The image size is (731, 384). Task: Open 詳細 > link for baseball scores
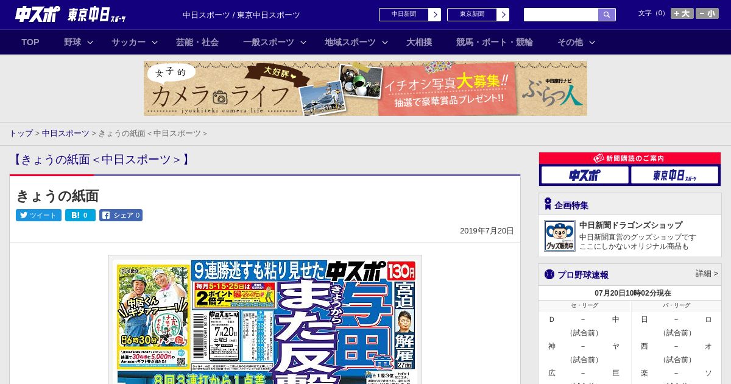pos(707,274)
